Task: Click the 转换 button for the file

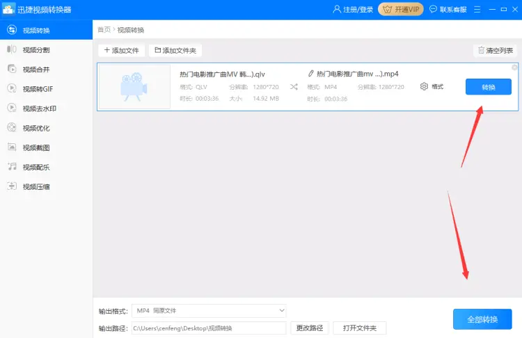Action: click(489, 87)
